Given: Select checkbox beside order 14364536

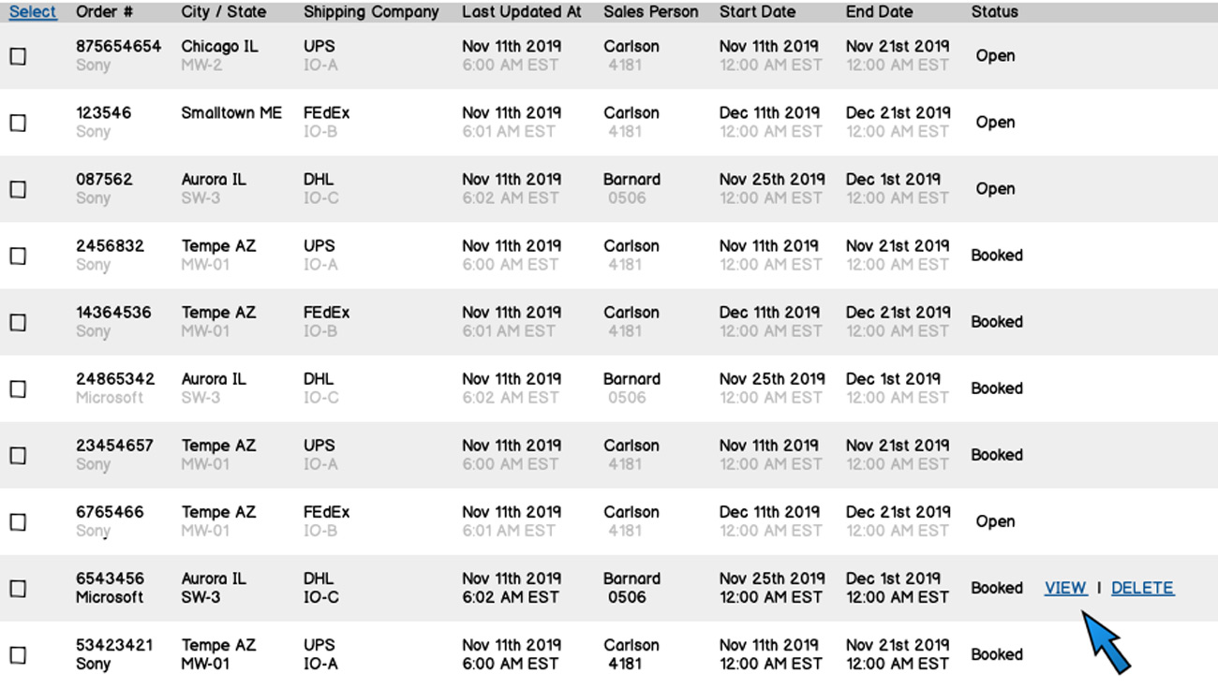Looking at the screenshot, I should (18, 322).
